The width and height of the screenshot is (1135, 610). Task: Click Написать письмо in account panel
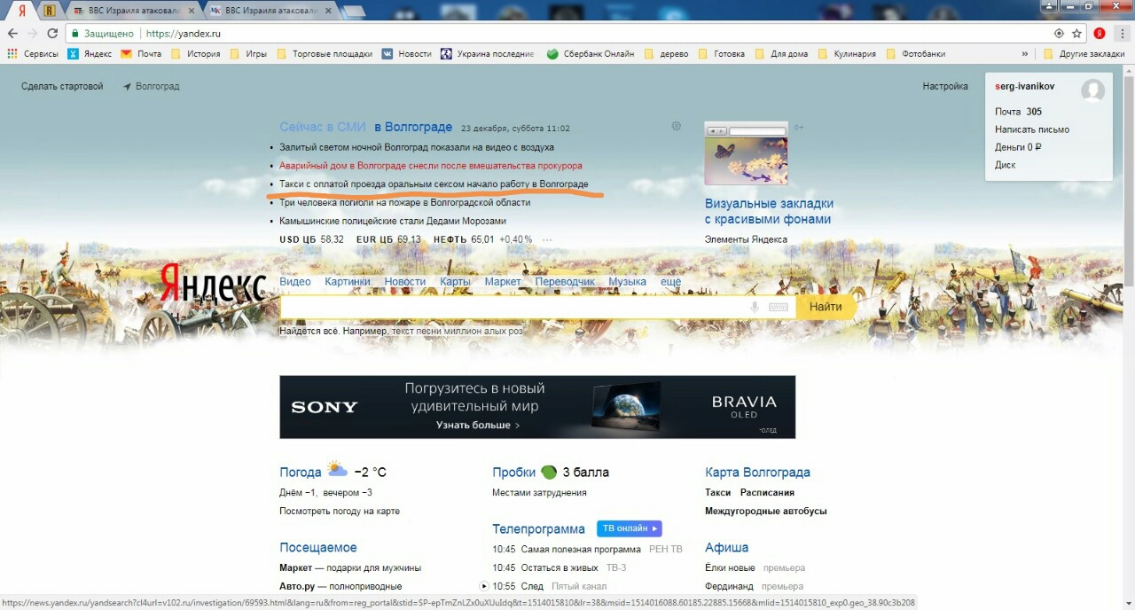(x=1032, y=129)
